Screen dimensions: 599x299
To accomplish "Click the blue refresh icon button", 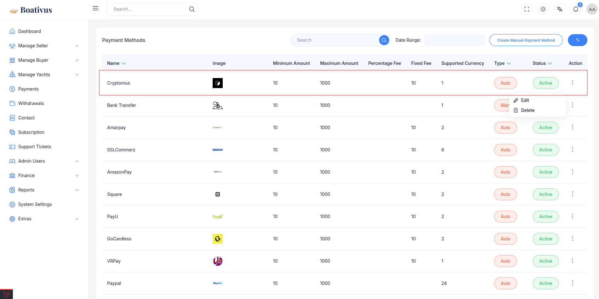I will 577,40.
